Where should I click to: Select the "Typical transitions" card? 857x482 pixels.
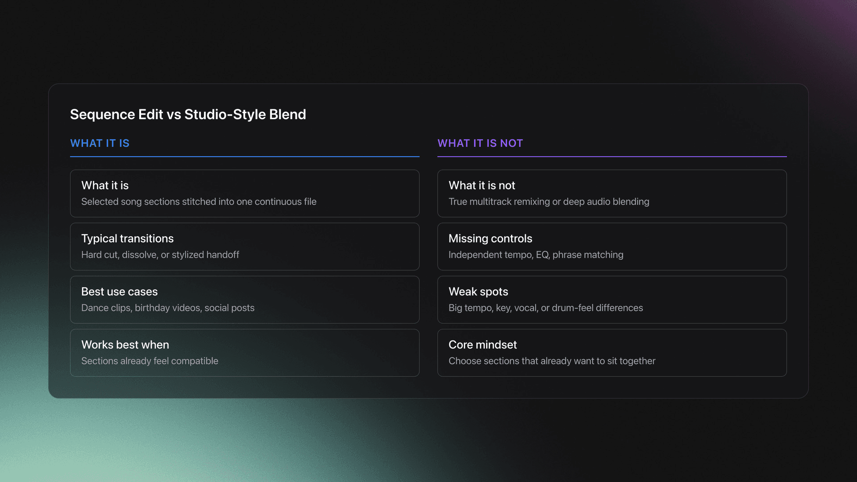(x=244, y=246)
